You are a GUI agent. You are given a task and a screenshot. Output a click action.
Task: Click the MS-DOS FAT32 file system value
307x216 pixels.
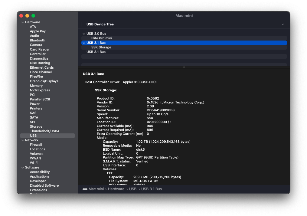146,181
